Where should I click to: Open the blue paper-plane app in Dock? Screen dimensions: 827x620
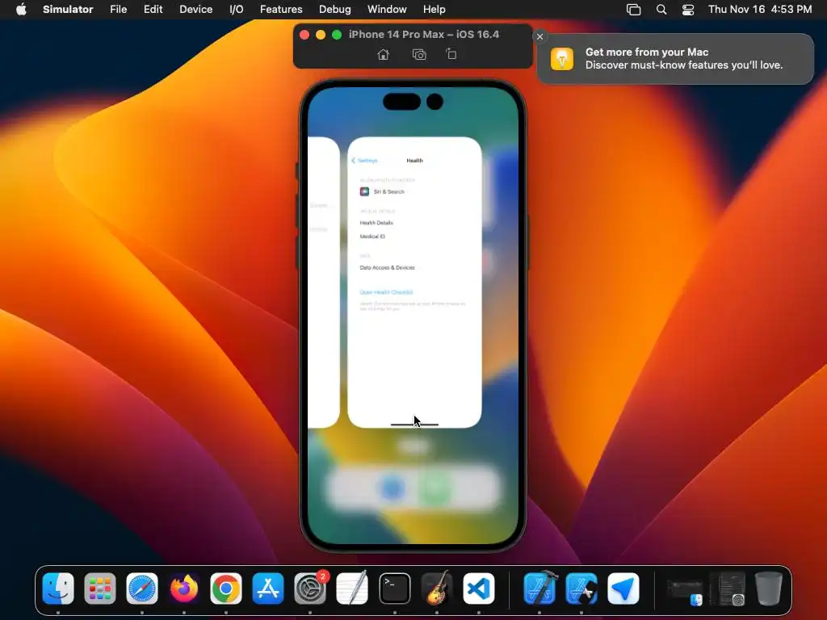(x=623, y=589)
